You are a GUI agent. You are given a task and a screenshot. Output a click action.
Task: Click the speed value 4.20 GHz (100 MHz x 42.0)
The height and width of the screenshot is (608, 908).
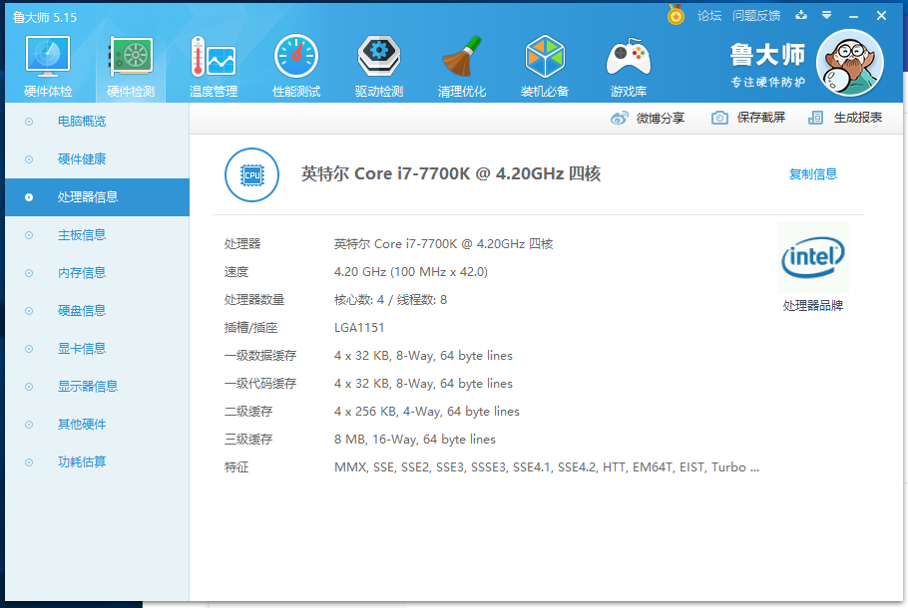point(410,272)
